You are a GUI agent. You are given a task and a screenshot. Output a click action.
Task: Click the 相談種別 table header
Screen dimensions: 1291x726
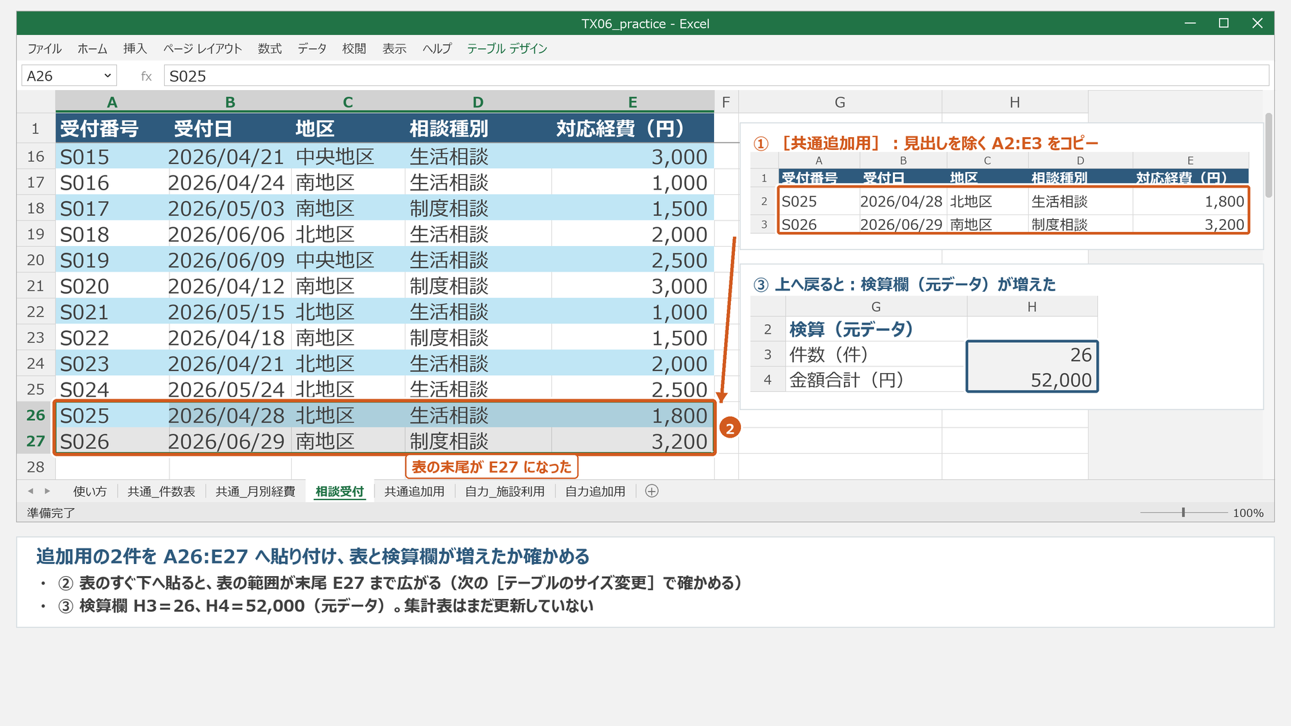[x=478, y=128]
